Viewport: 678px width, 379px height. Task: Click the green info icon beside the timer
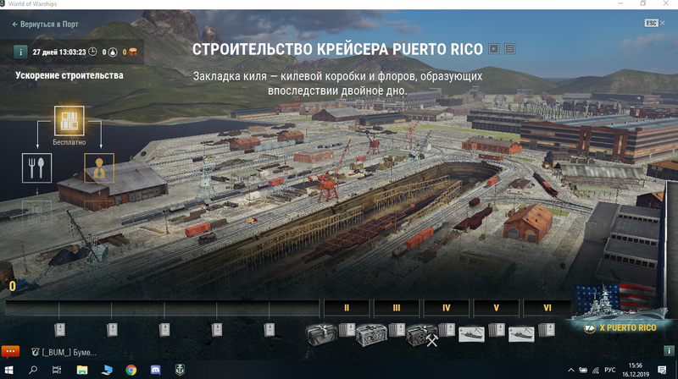pyautogui.click(x=19, y=52)
